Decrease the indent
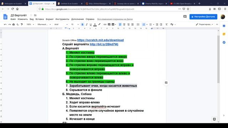The height and width of the screenshot is (128, 228). click(157, 25)
